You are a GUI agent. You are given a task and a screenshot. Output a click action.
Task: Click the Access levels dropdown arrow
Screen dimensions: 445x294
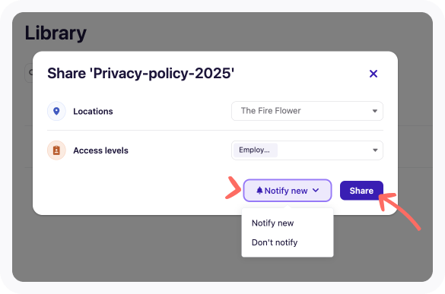[375, 150]
